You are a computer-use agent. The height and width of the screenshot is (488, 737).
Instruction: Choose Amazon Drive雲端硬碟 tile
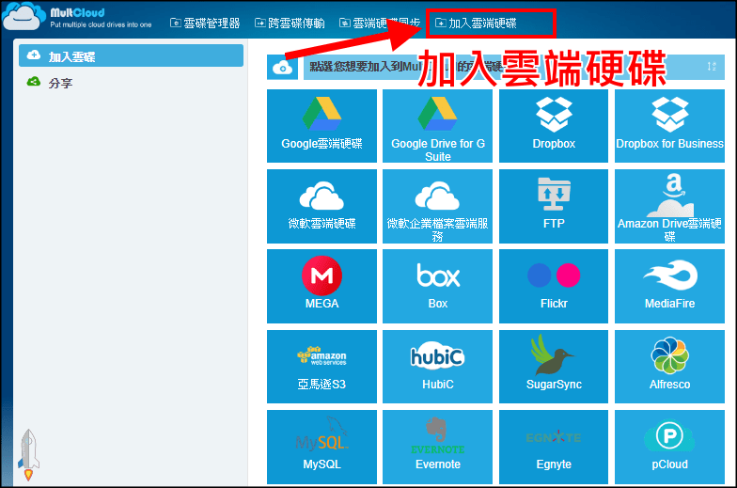click(x=669, y=207)
